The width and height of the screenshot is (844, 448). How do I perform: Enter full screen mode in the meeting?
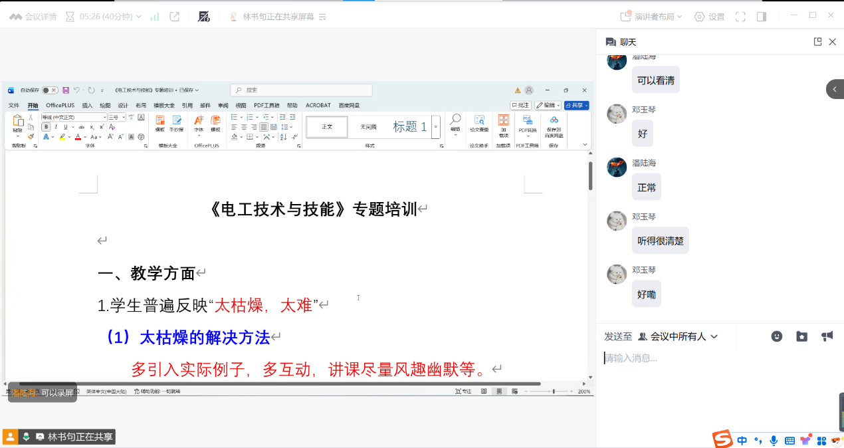pyautogui.click(x=740, y=17)
